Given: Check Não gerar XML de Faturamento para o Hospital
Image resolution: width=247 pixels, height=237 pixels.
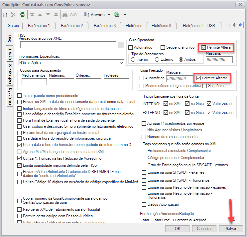Looking at the screenshot, I should 19,210.
